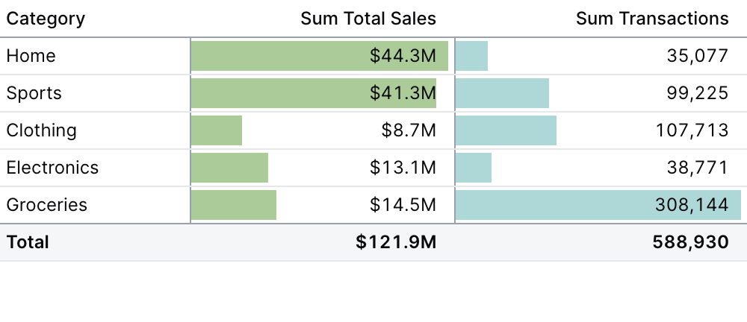Click the Sum Transactions column header
Viewport: 747px width, 322px height.
[652, 19]
